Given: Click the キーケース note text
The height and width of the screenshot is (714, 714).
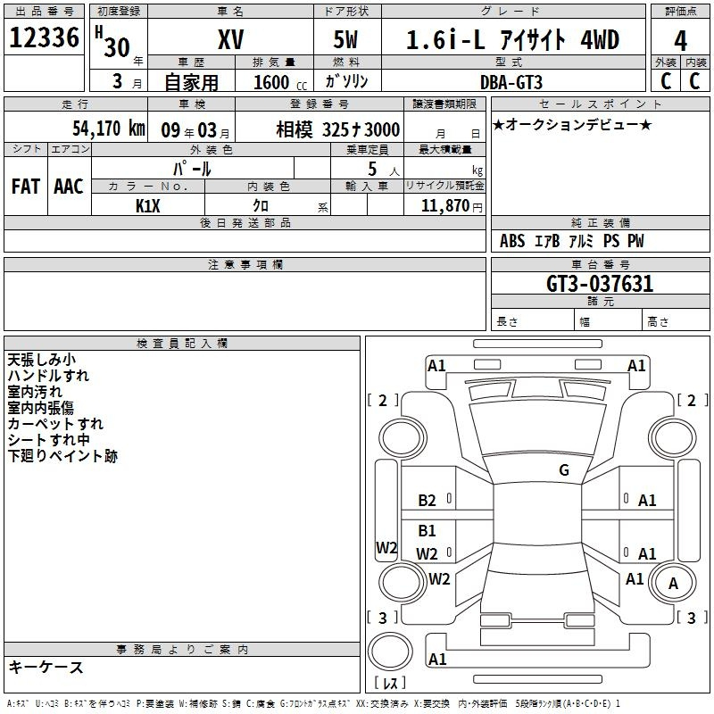Looking at the screenshot, I should 46,667.
